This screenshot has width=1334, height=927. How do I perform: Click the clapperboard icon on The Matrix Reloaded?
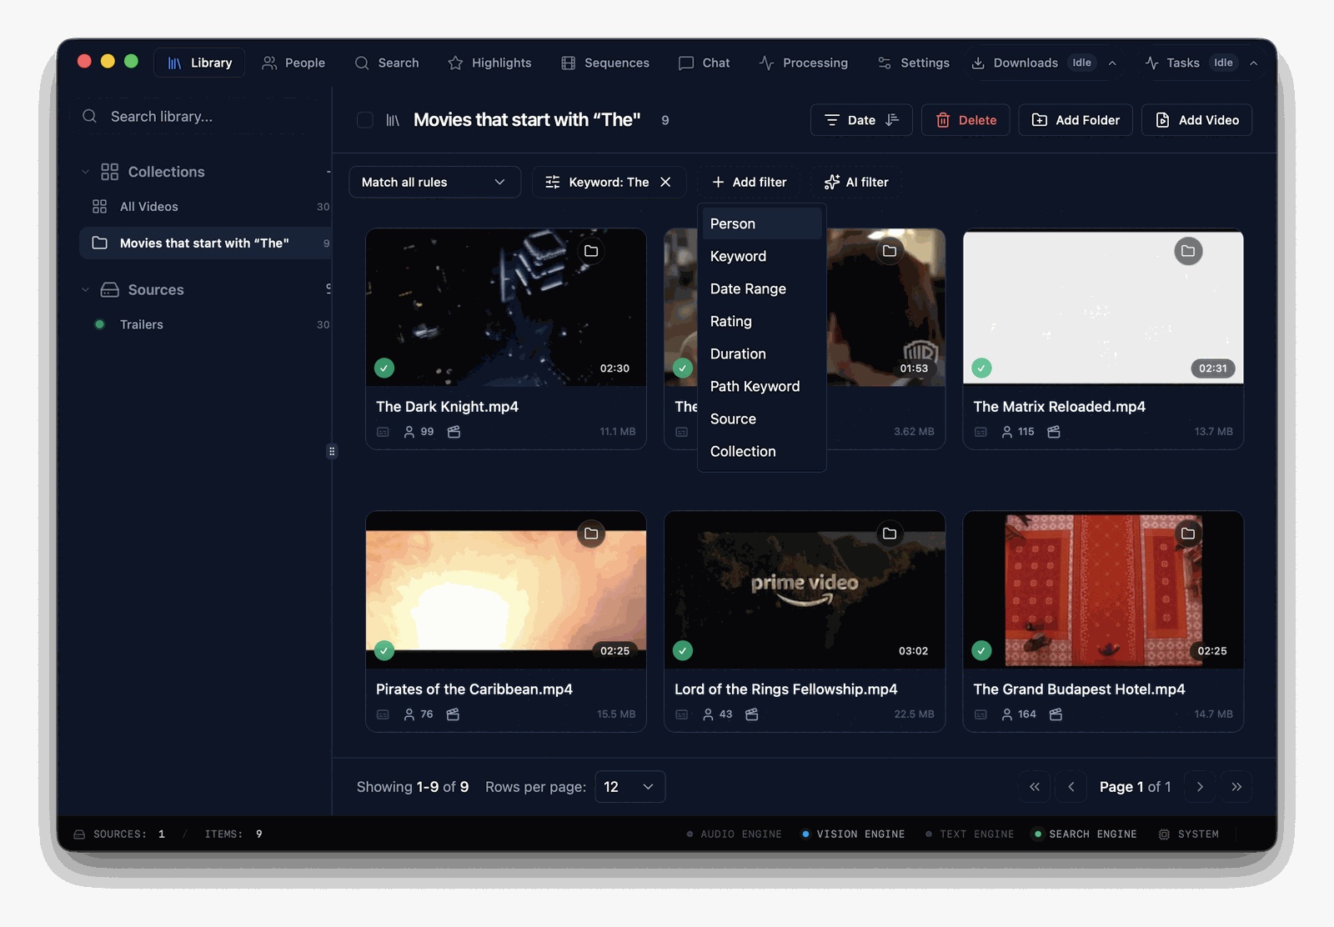(x=1054, y=432)
